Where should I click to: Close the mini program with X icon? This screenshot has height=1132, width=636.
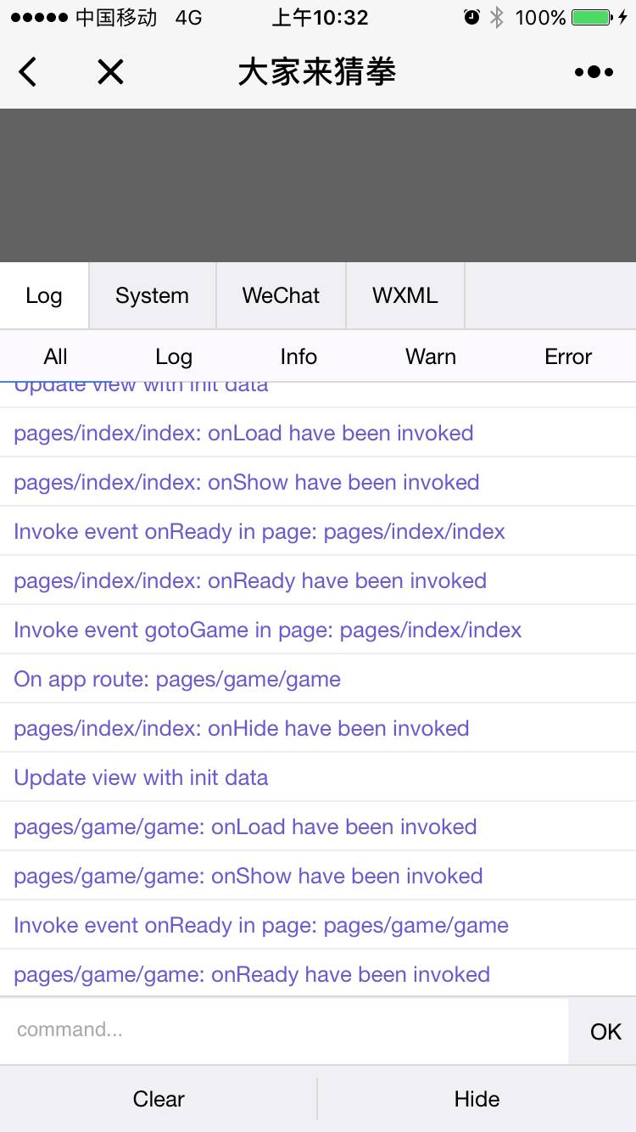coord(110,72)
